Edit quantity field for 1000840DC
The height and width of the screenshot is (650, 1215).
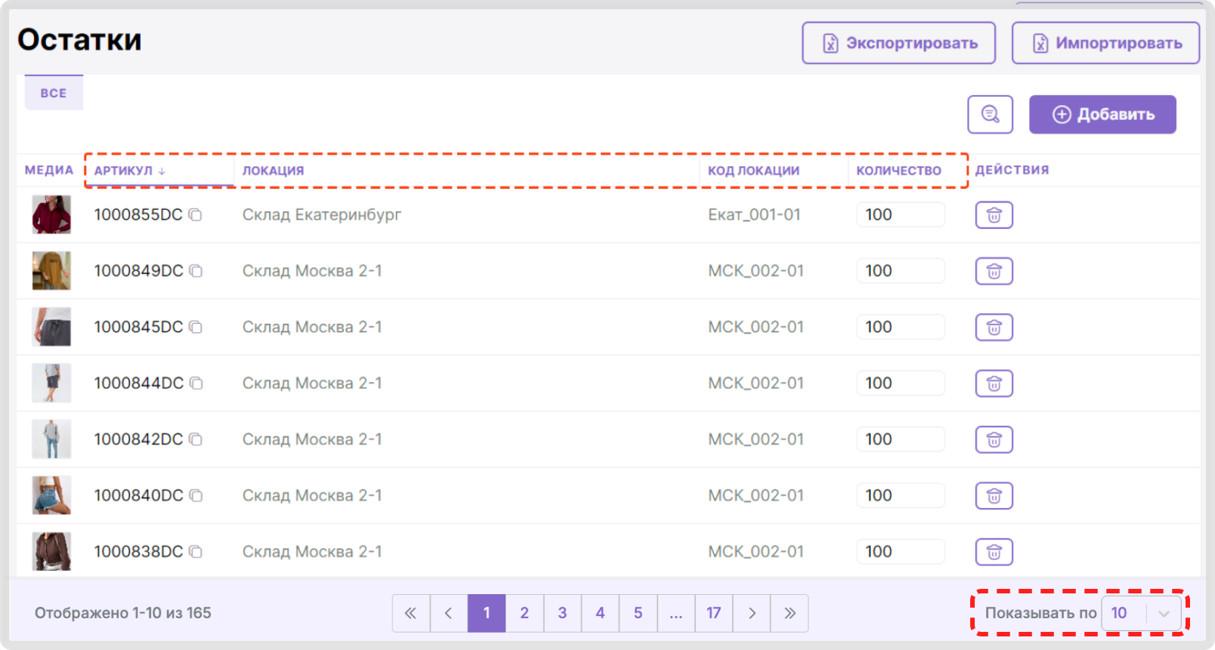coord(901,496)
